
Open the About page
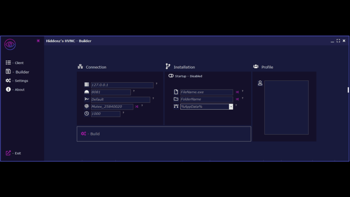click(x=15, y=90)
